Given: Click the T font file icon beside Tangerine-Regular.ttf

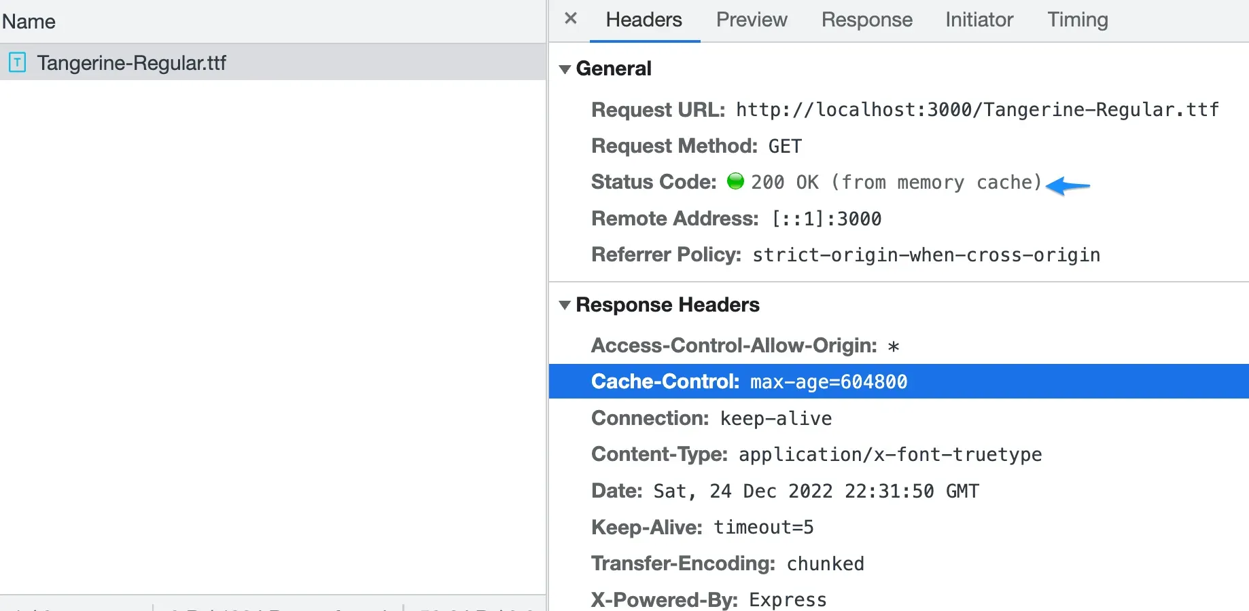Looking at the screenshot, I should click(x=17, y=62).
